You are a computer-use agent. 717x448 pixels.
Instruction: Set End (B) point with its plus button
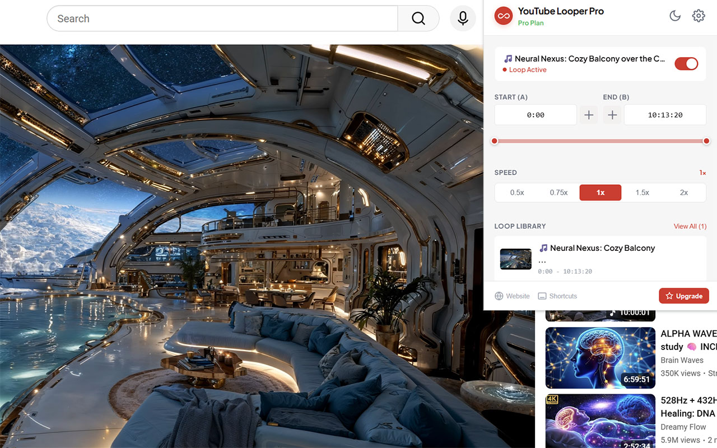click(x=612, y=115)
